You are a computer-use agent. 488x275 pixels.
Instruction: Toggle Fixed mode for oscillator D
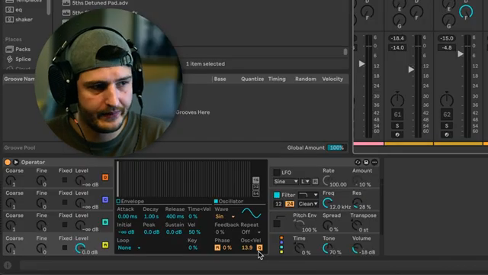[65, 180]
